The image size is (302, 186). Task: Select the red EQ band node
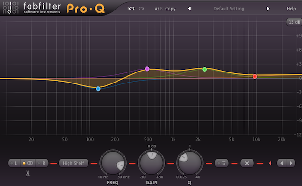[x=255, y=76]
